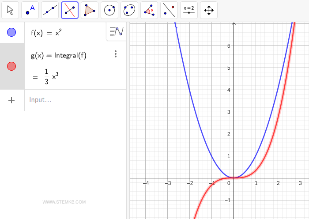Image resolution: width=309 pixels, height=219 pixels.
Task: Select the Angle measurement tool
Action: [x=149, y=10]
